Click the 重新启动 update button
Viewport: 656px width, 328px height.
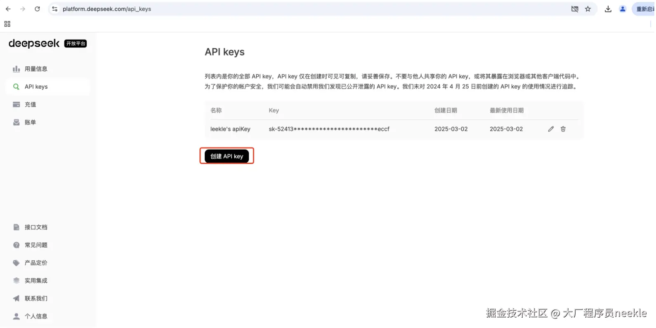(644, 9)
